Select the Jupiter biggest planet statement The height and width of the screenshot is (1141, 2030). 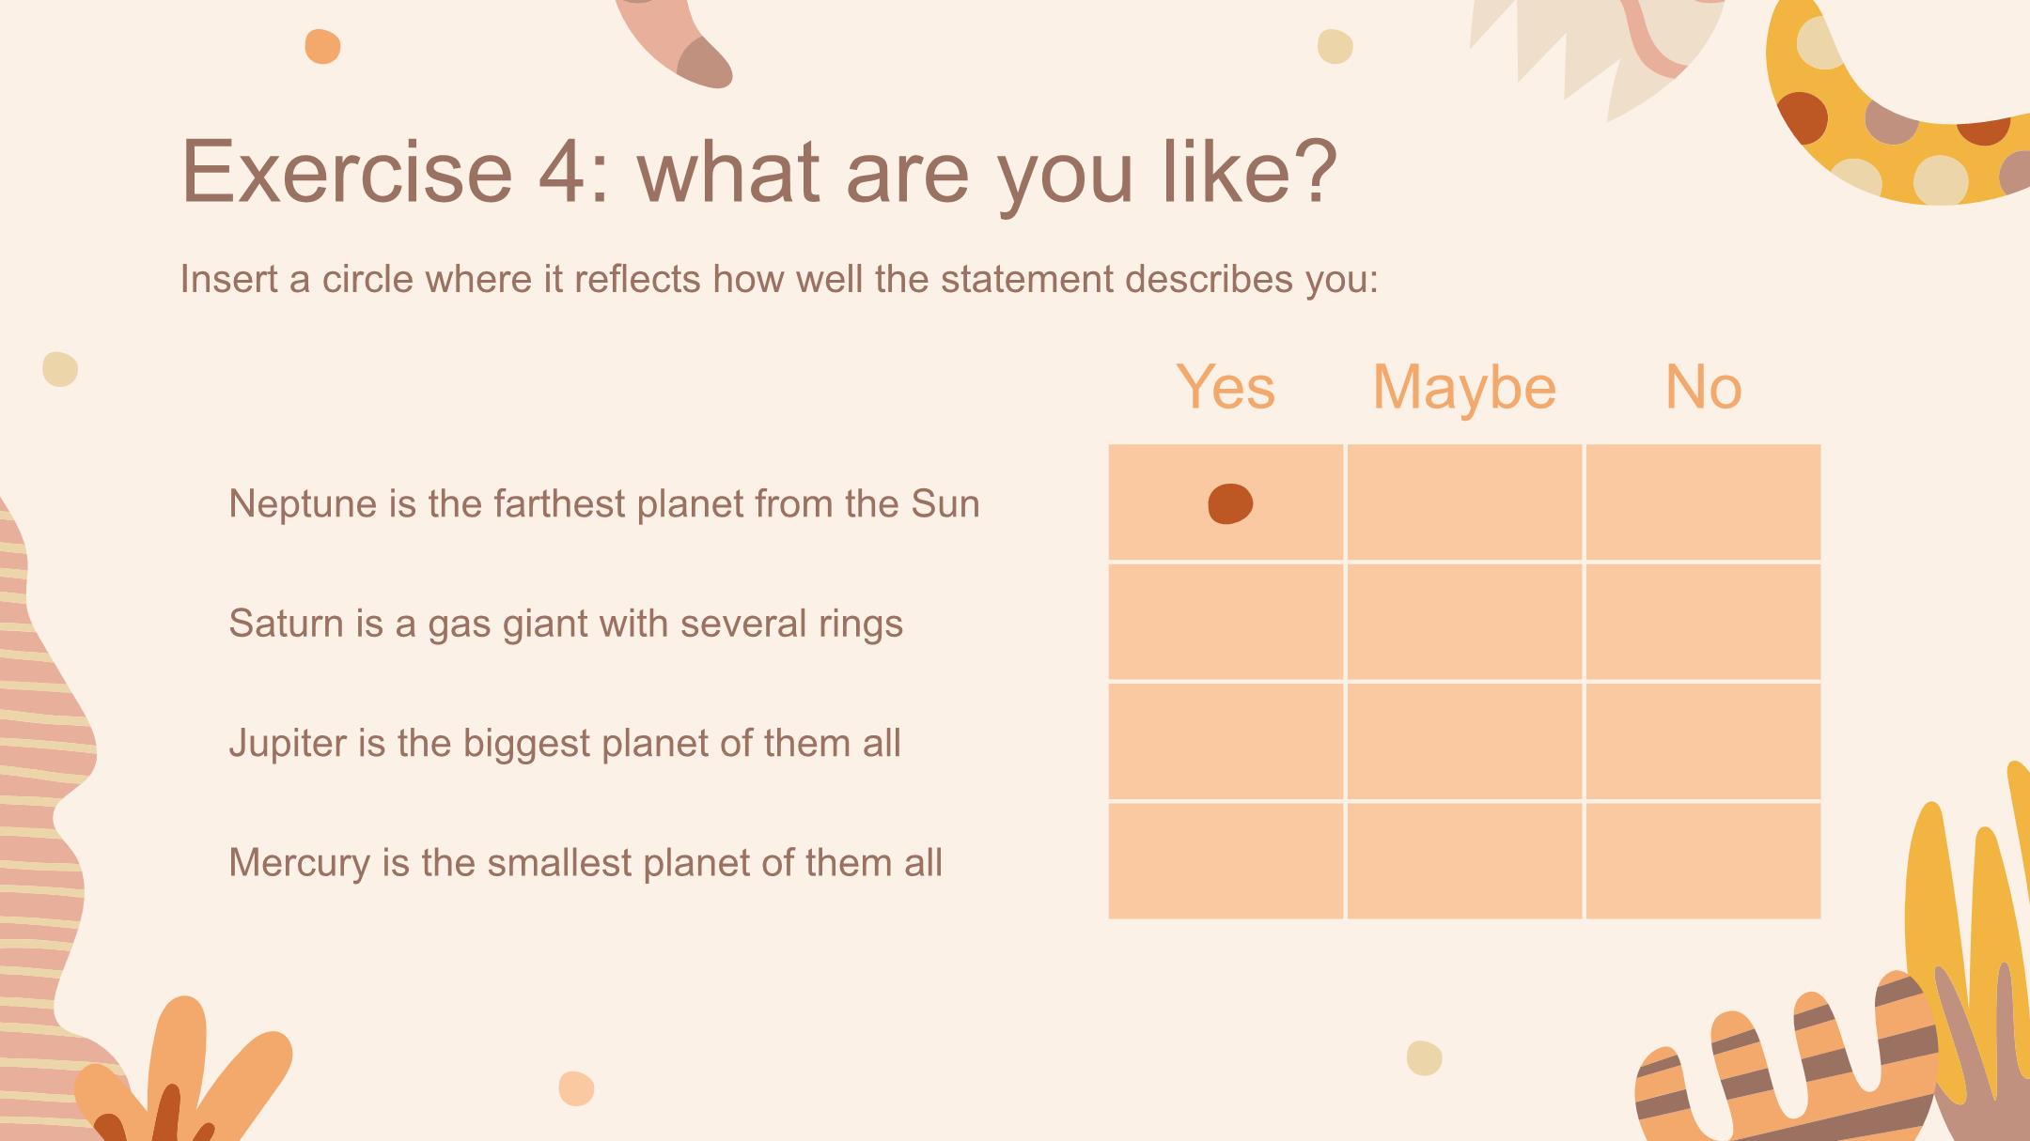tap(565, 744)
